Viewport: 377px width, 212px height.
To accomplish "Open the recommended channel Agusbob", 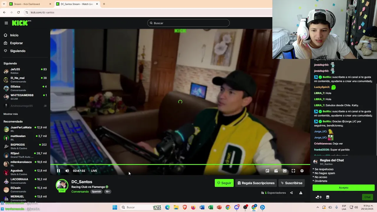I will pos(25,172).
